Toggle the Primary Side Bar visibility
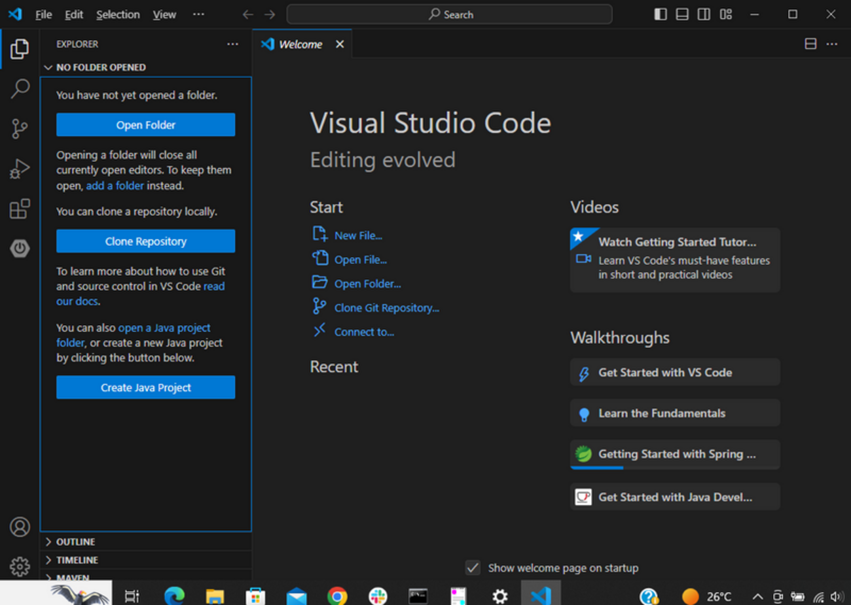851x605 pixels. 661,14
